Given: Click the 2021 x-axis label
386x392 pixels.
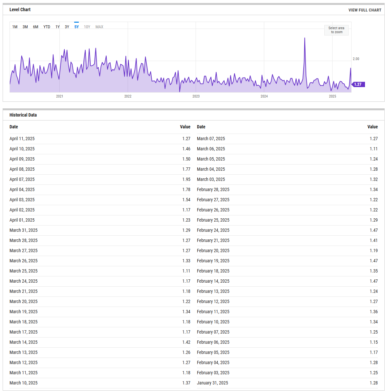Looking at the screenshot, I should [x=59, y=96].
